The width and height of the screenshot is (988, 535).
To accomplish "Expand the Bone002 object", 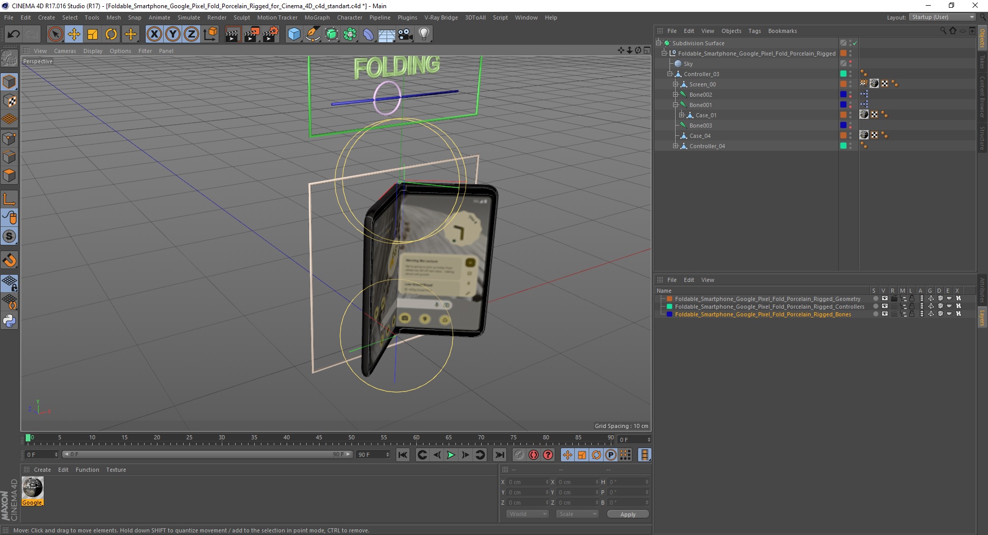I will 676,95.
